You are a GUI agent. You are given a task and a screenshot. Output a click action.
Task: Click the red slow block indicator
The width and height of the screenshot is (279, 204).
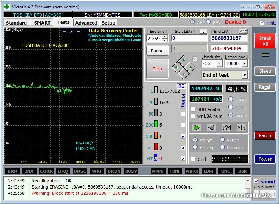pos(156,146)
